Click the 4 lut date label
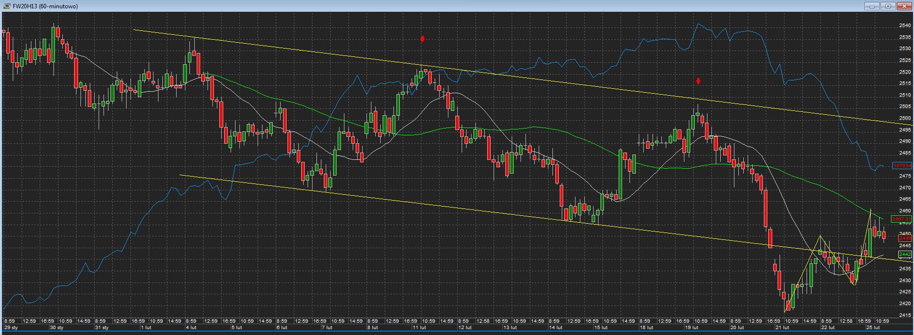The width and height of the screenshot is (914, 335). pyautogui.click(x=191, y=327)
